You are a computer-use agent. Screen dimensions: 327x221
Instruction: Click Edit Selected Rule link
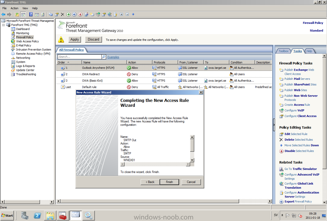tap(296, 134)
